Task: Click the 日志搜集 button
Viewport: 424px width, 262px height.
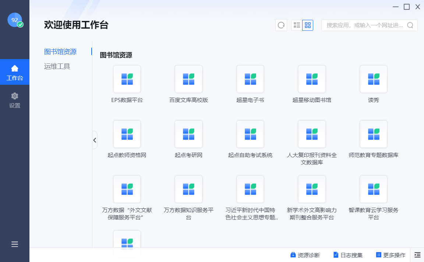Action: [x=348, y=255]
